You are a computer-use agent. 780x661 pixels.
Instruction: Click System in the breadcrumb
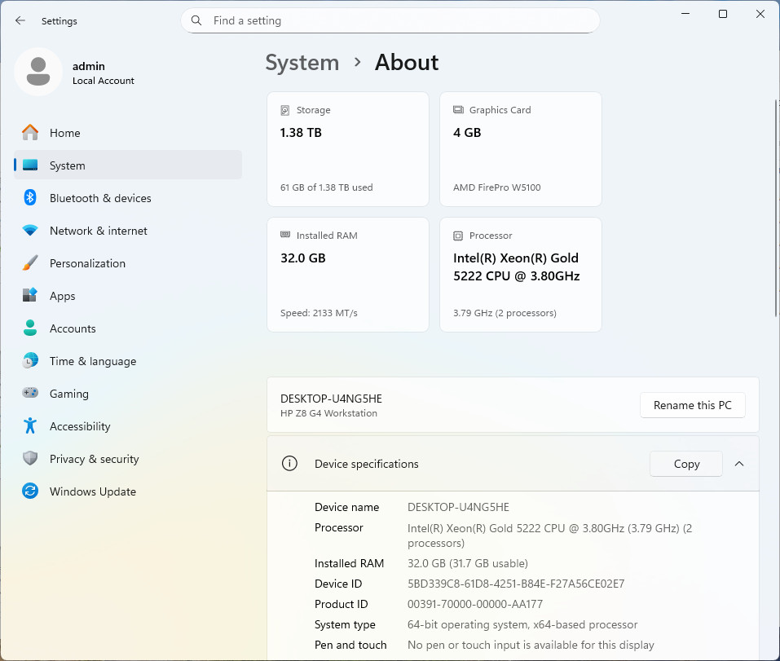click(302, 63)
